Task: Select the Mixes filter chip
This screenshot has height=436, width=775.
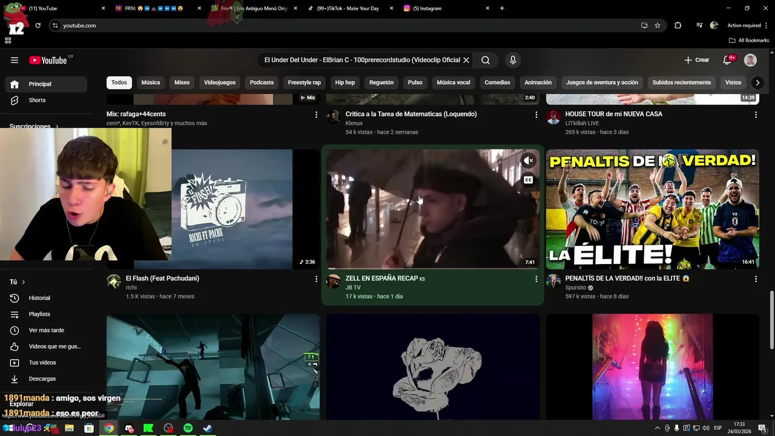Action: coord(182,82)
